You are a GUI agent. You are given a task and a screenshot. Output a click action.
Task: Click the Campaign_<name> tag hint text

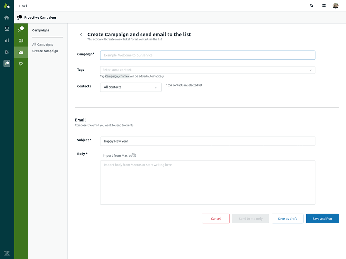click(x=117, y=76)
